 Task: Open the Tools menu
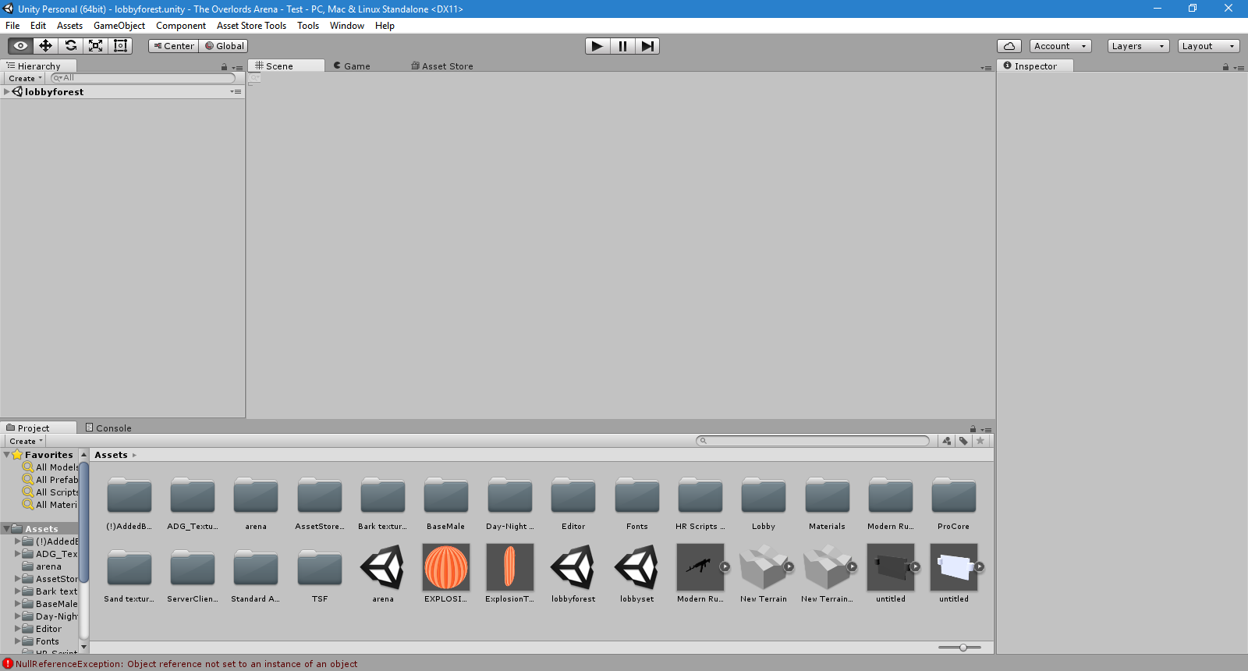tap(308, 26)
